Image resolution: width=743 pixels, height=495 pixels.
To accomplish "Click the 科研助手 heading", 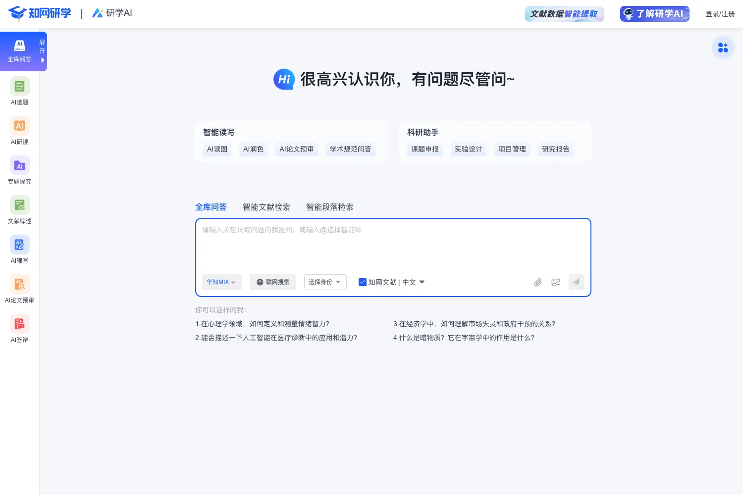I will click(x=423, y=132).
